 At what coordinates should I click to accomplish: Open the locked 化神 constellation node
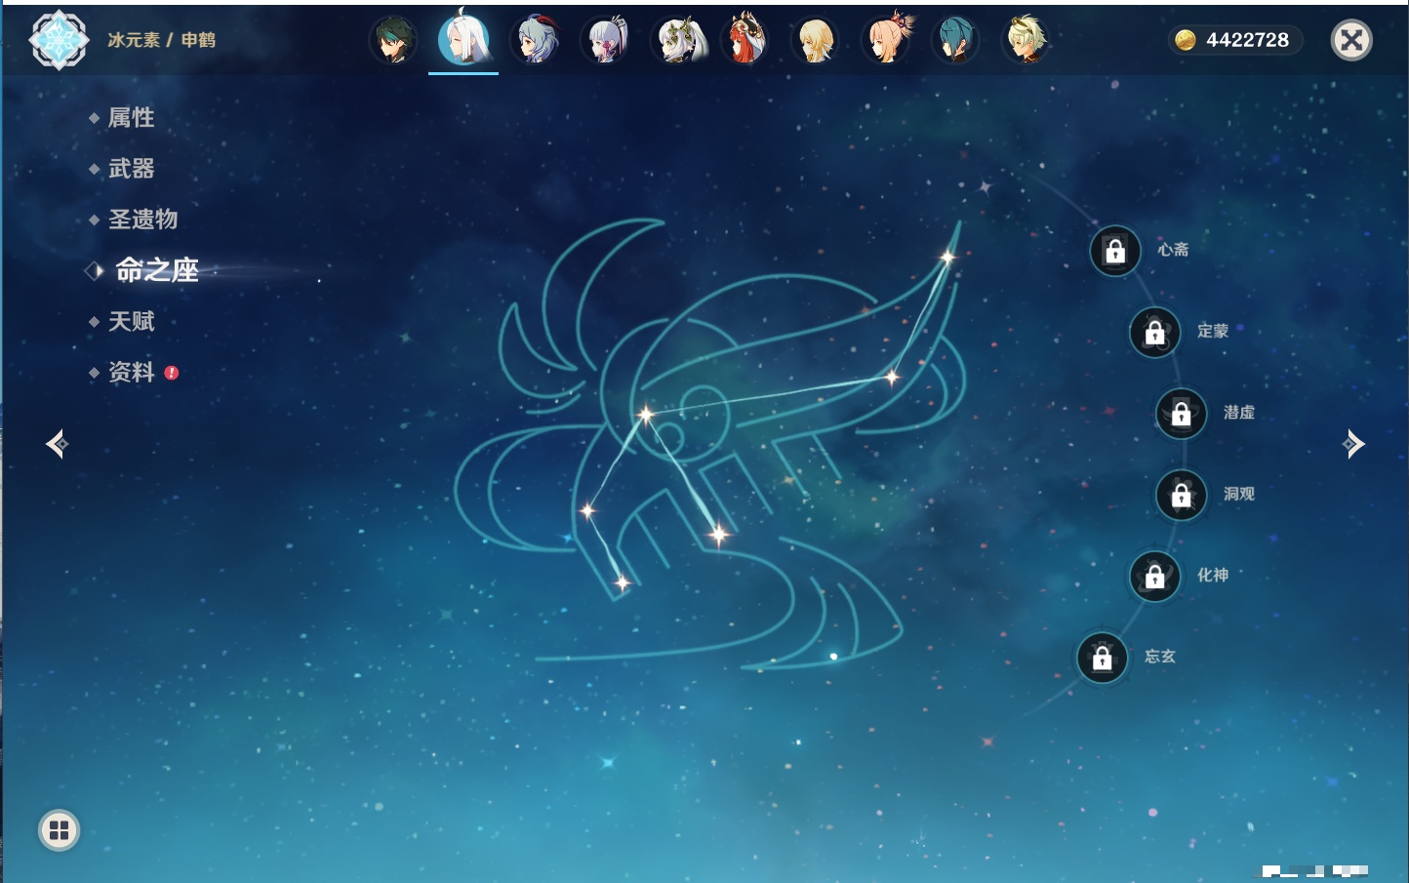(x=1155, y=577)
